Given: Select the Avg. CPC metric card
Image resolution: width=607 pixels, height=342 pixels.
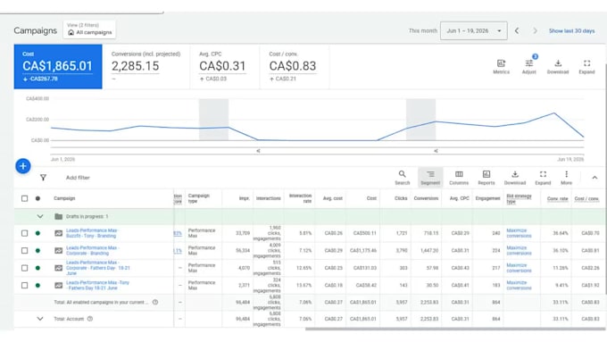Looking at the screenshot, I should (x=225, y=67).
